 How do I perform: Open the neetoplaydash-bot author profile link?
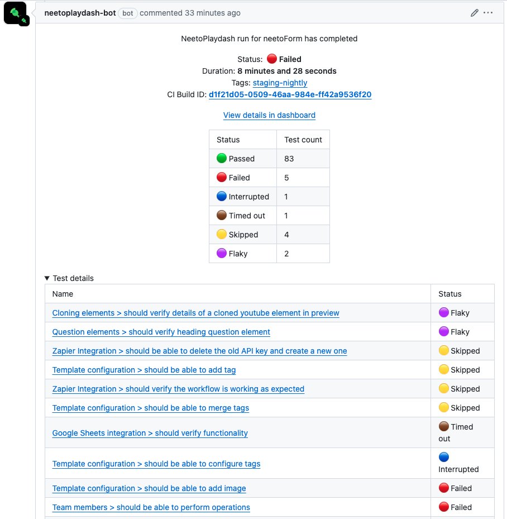[80, 13]
